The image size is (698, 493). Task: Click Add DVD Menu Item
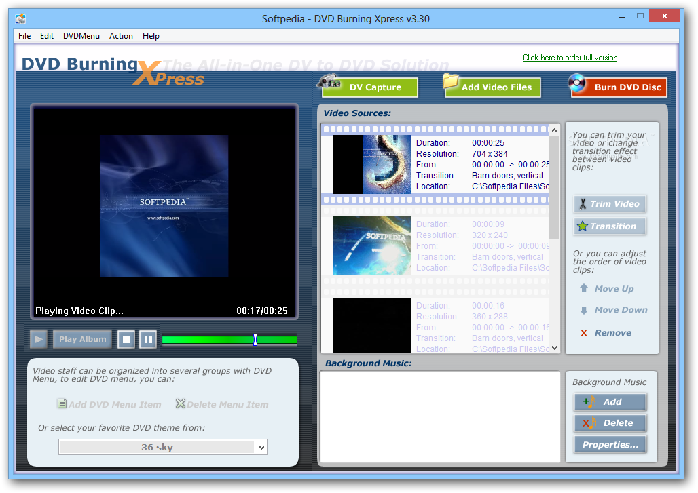pos(109,405)
